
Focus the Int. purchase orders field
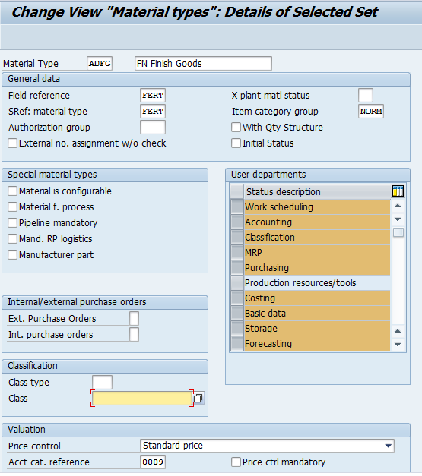[x=135, y=335]
